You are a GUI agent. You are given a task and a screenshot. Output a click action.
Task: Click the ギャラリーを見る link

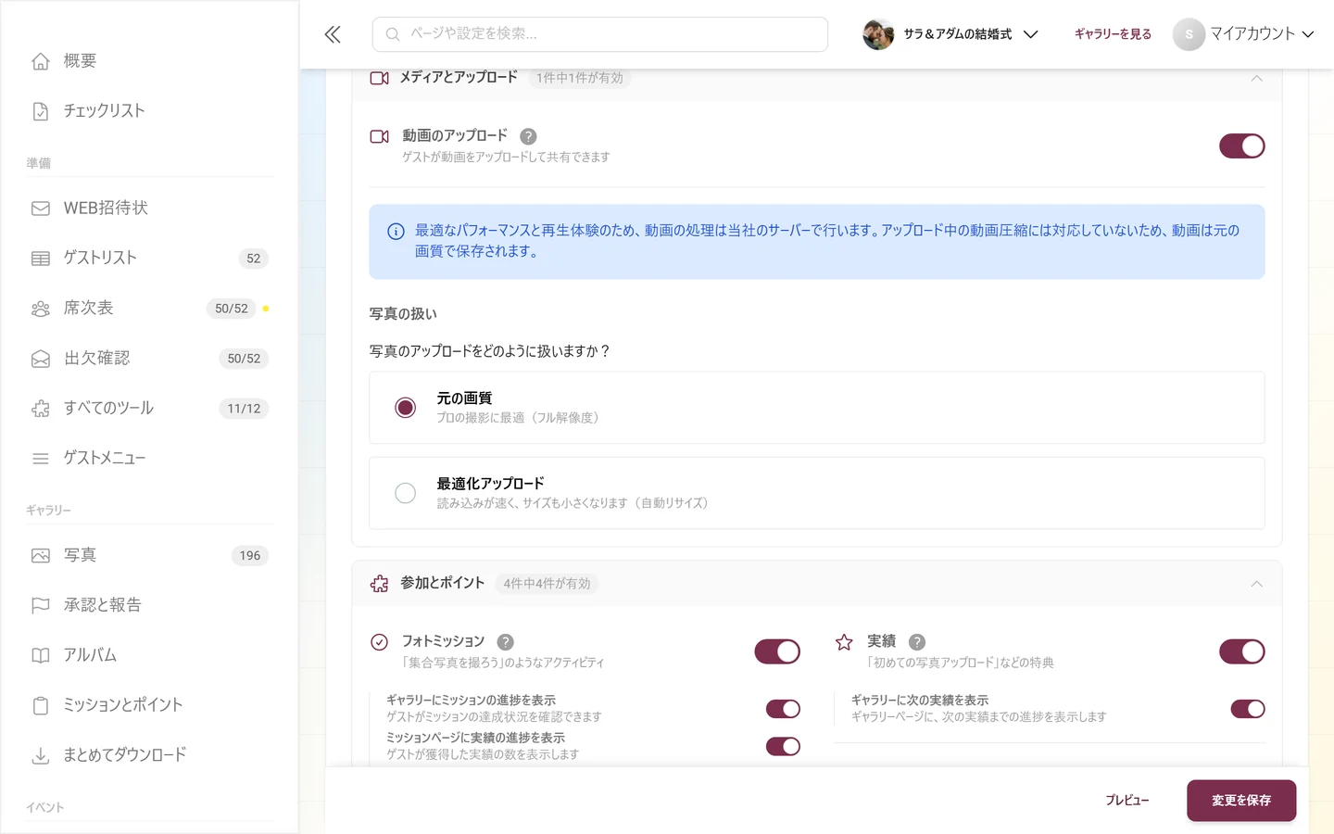tap(1113, 34)
